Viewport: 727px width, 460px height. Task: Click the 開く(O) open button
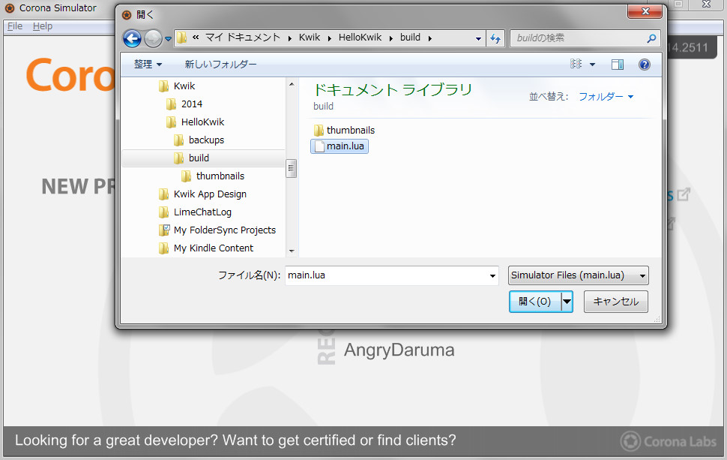click(x=535, y=302)
